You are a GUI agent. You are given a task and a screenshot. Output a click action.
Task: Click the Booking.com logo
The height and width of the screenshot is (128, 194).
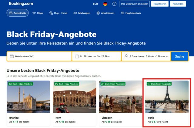click(x=21, y=4)
